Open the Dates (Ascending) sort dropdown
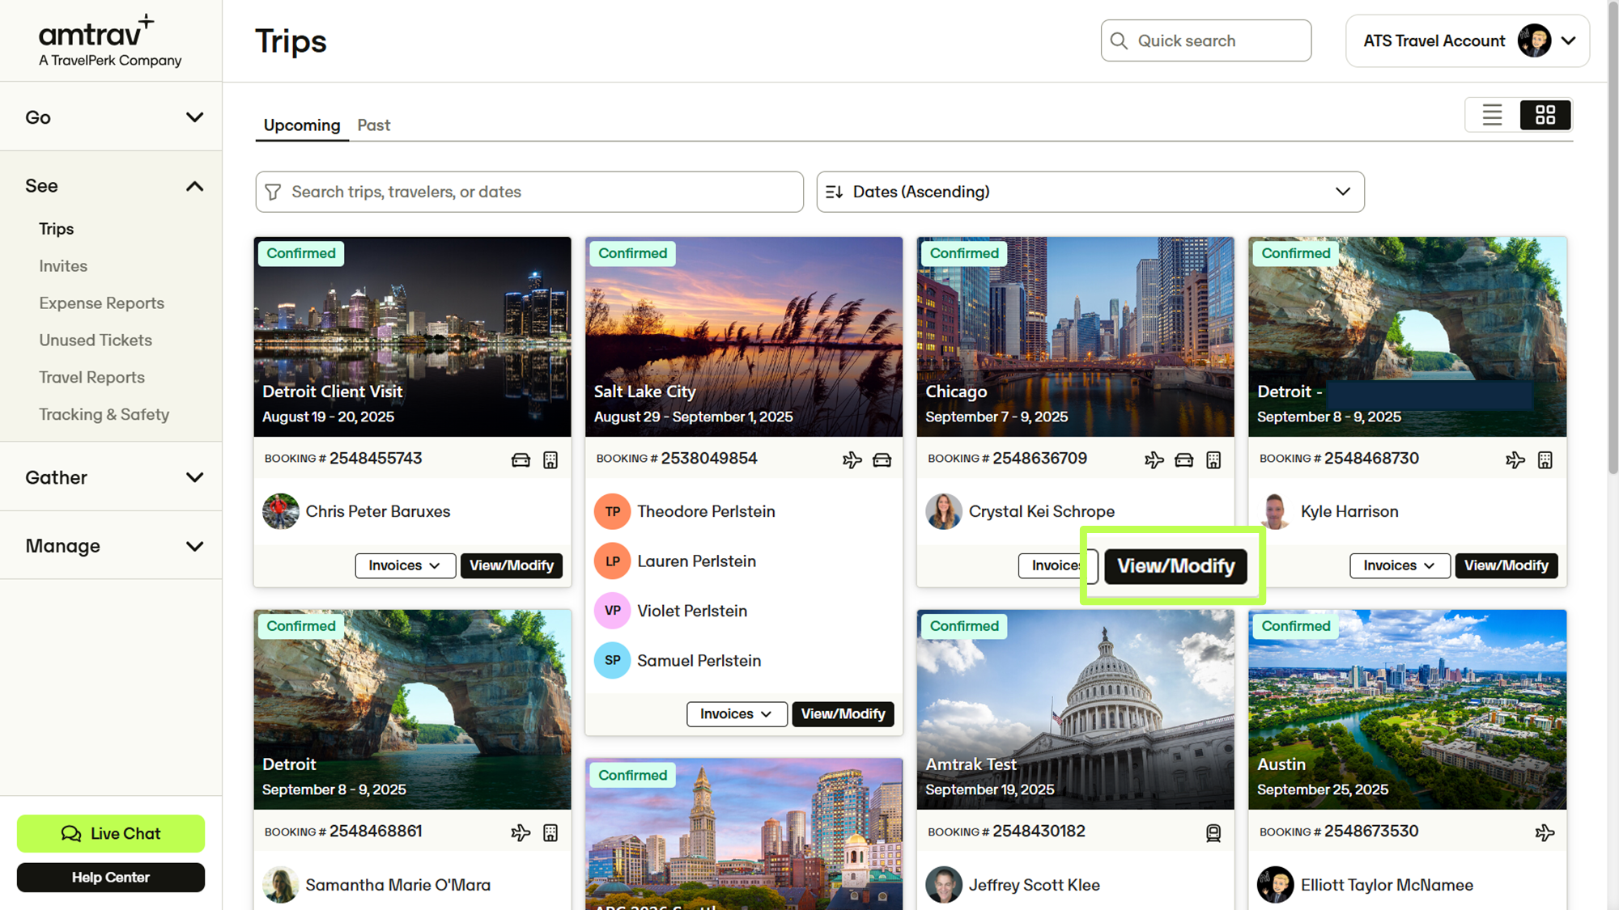This screenshot has width=1619, height=910. pyautogui.click(x=1090, y=192)
